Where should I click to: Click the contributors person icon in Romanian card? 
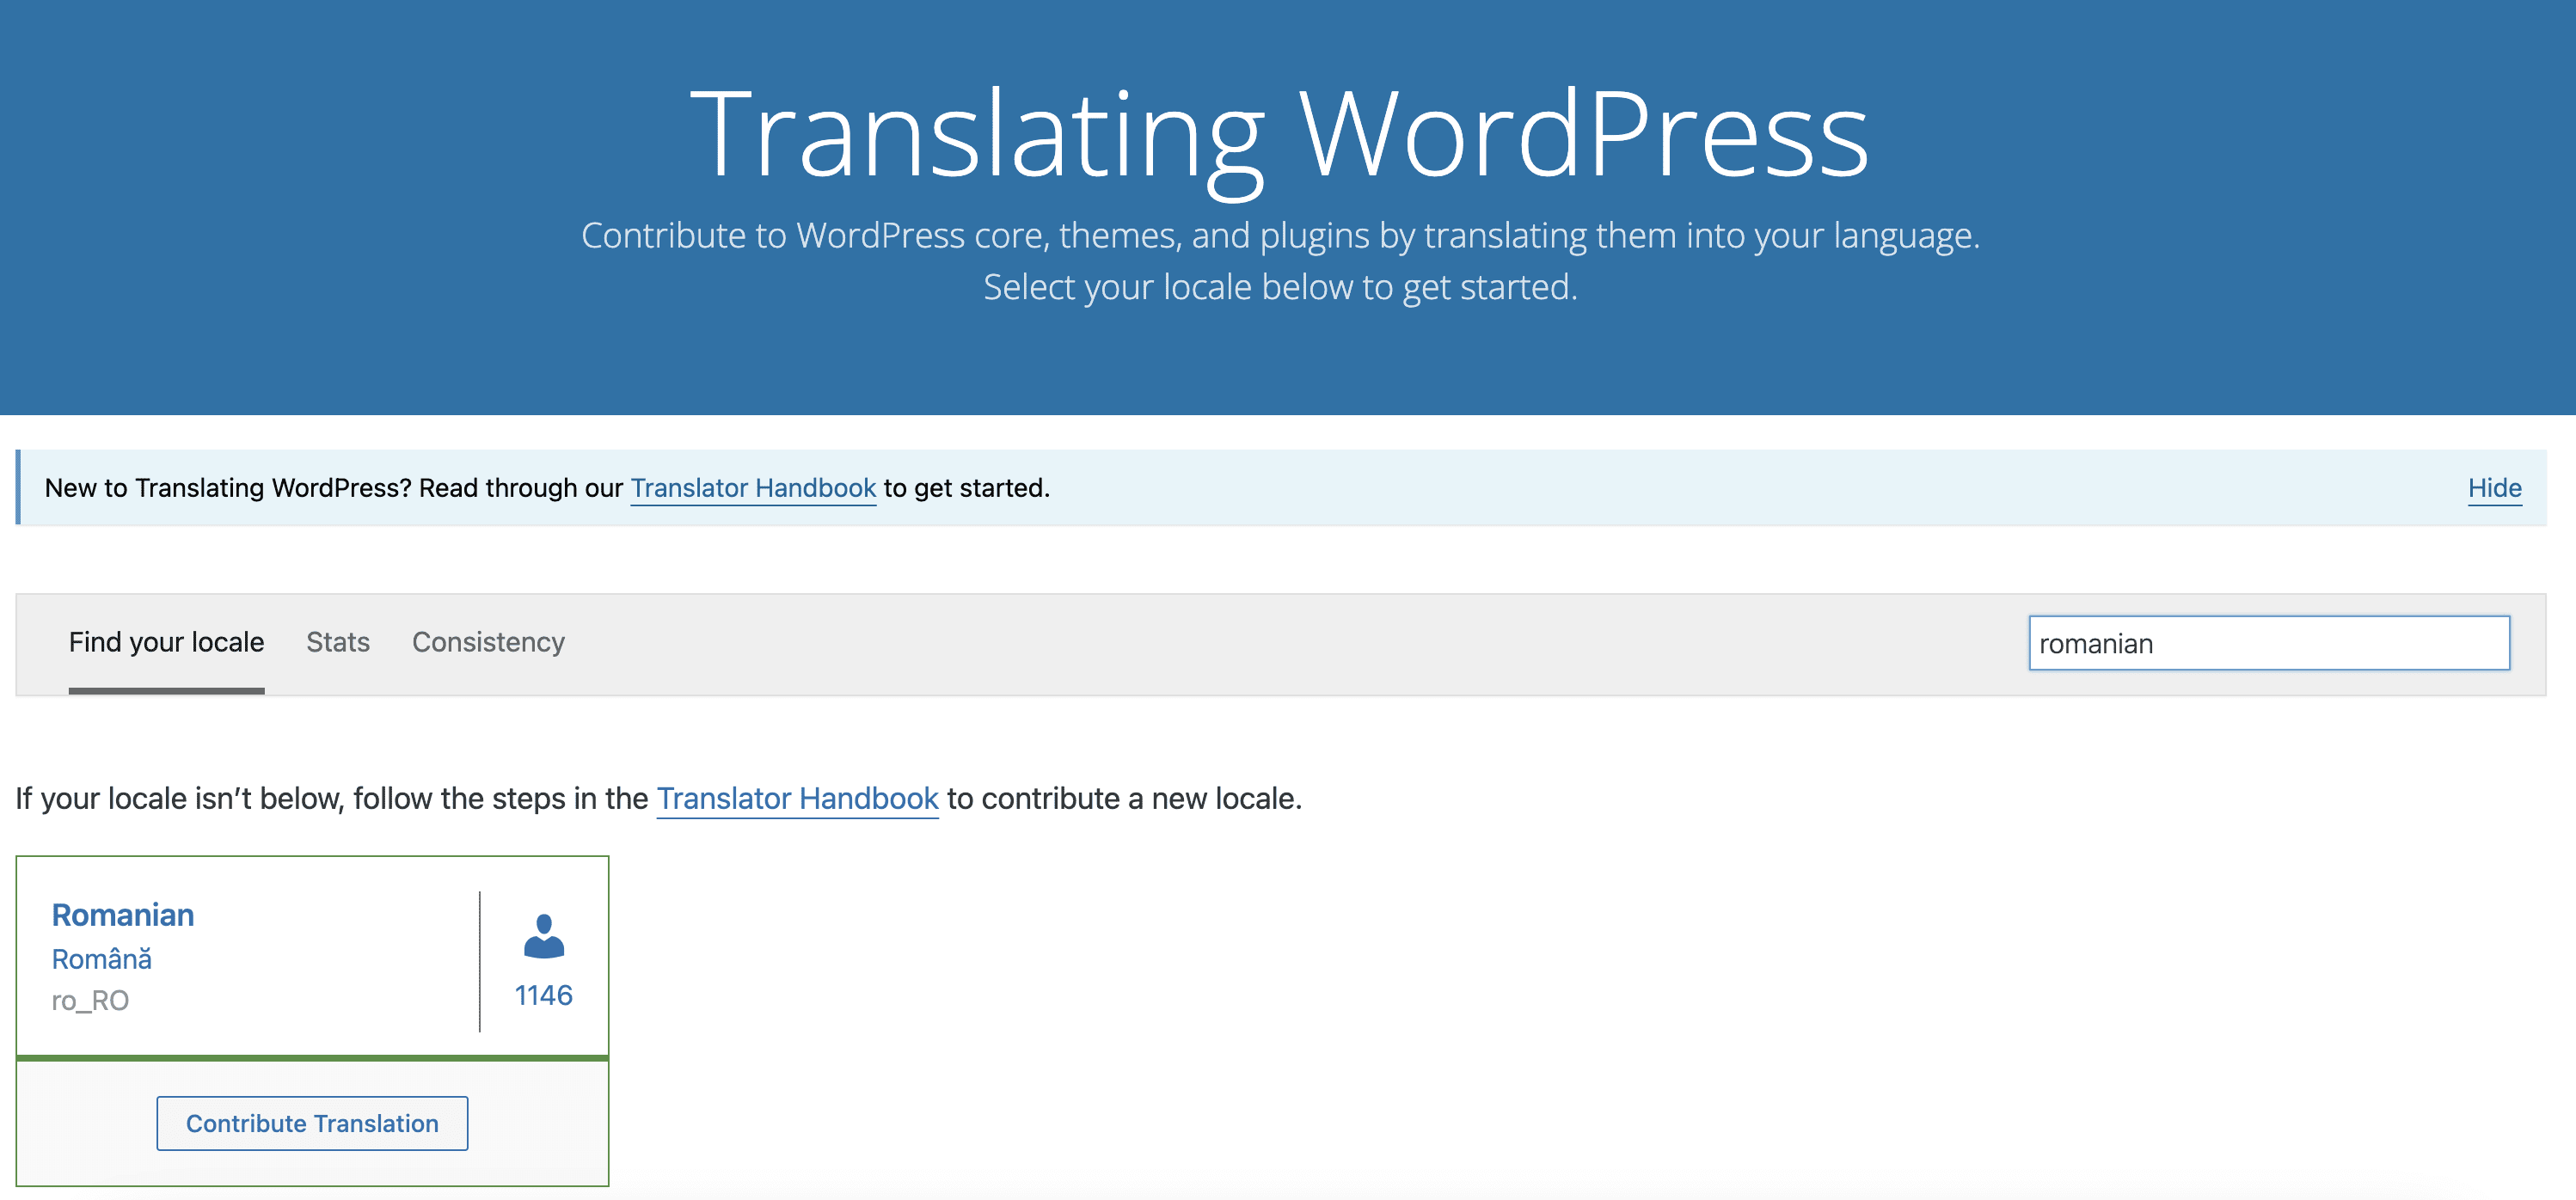pos(543,936)
